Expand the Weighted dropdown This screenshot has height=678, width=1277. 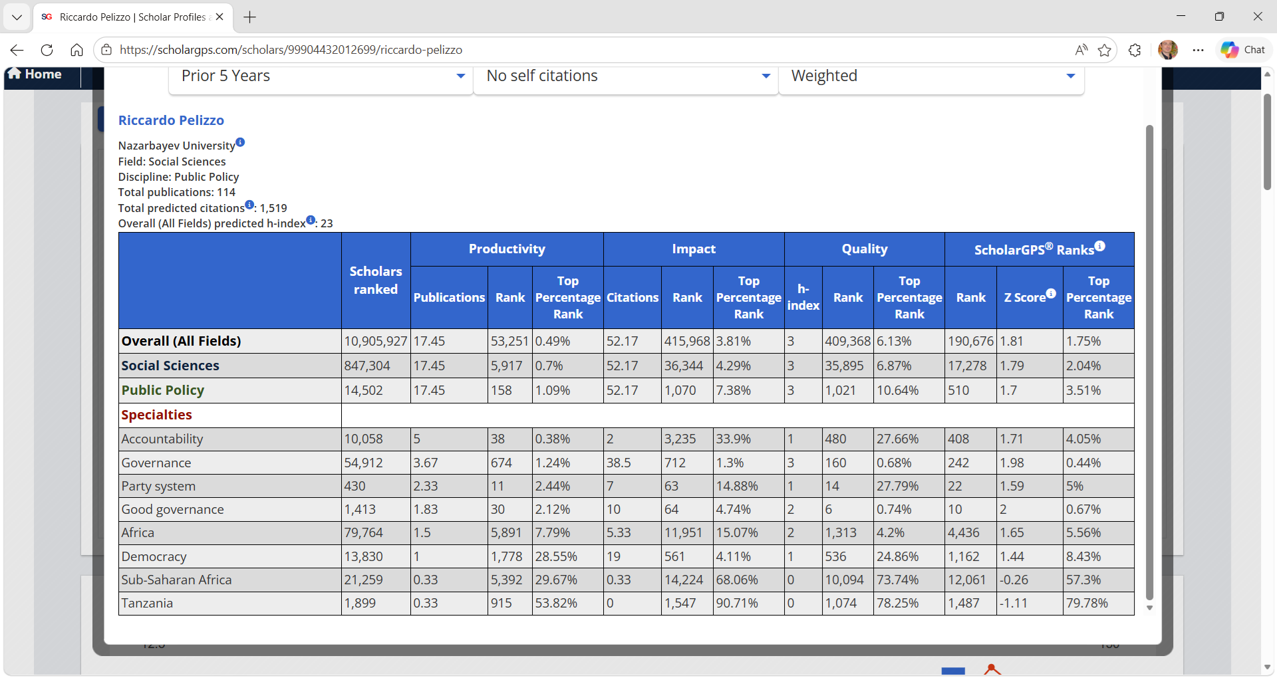click(931, 76)
